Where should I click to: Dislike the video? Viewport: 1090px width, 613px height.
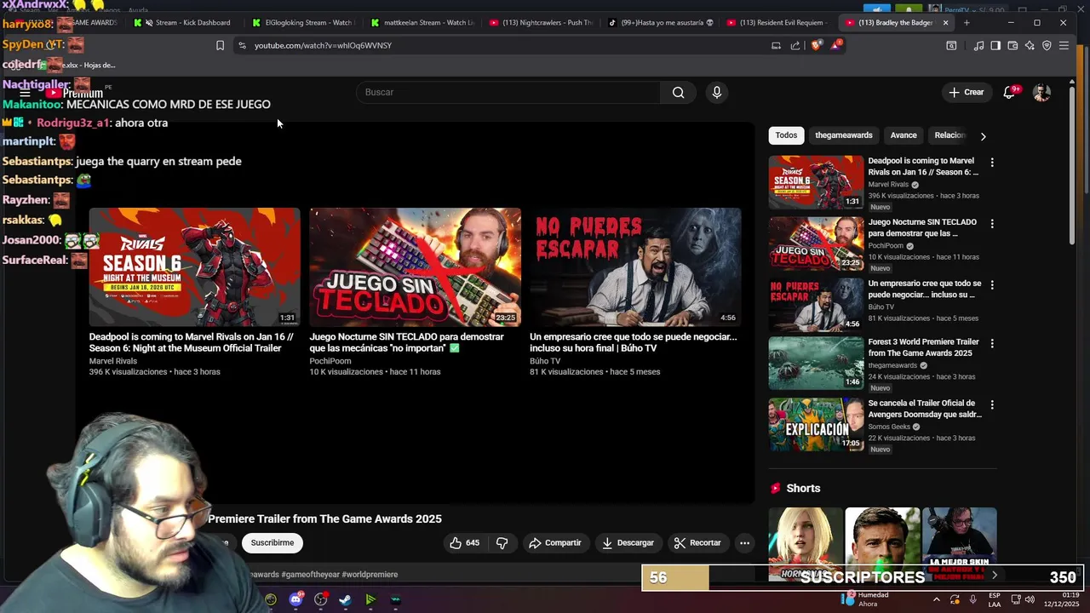[502, 542]
